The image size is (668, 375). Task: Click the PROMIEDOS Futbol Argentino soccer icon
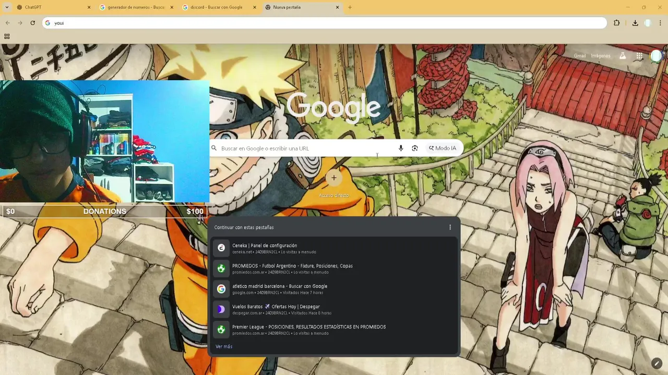pos(221,268)
